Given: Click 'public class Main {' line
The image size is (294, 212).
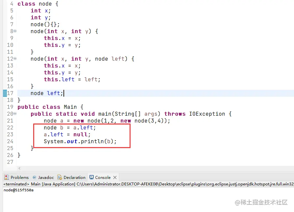Looking at the screenshot, I should pos(50,107).
